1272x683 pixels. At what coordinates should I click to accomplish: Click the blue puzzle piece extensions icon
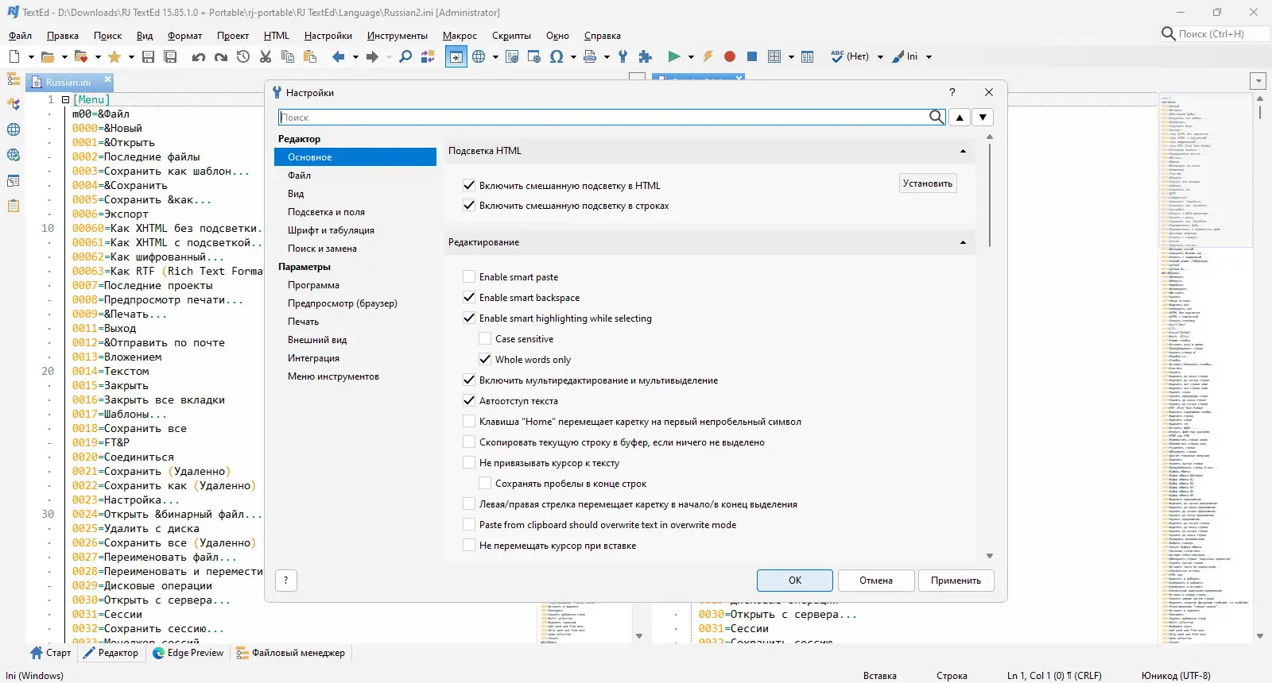click(x=646, y=56)
